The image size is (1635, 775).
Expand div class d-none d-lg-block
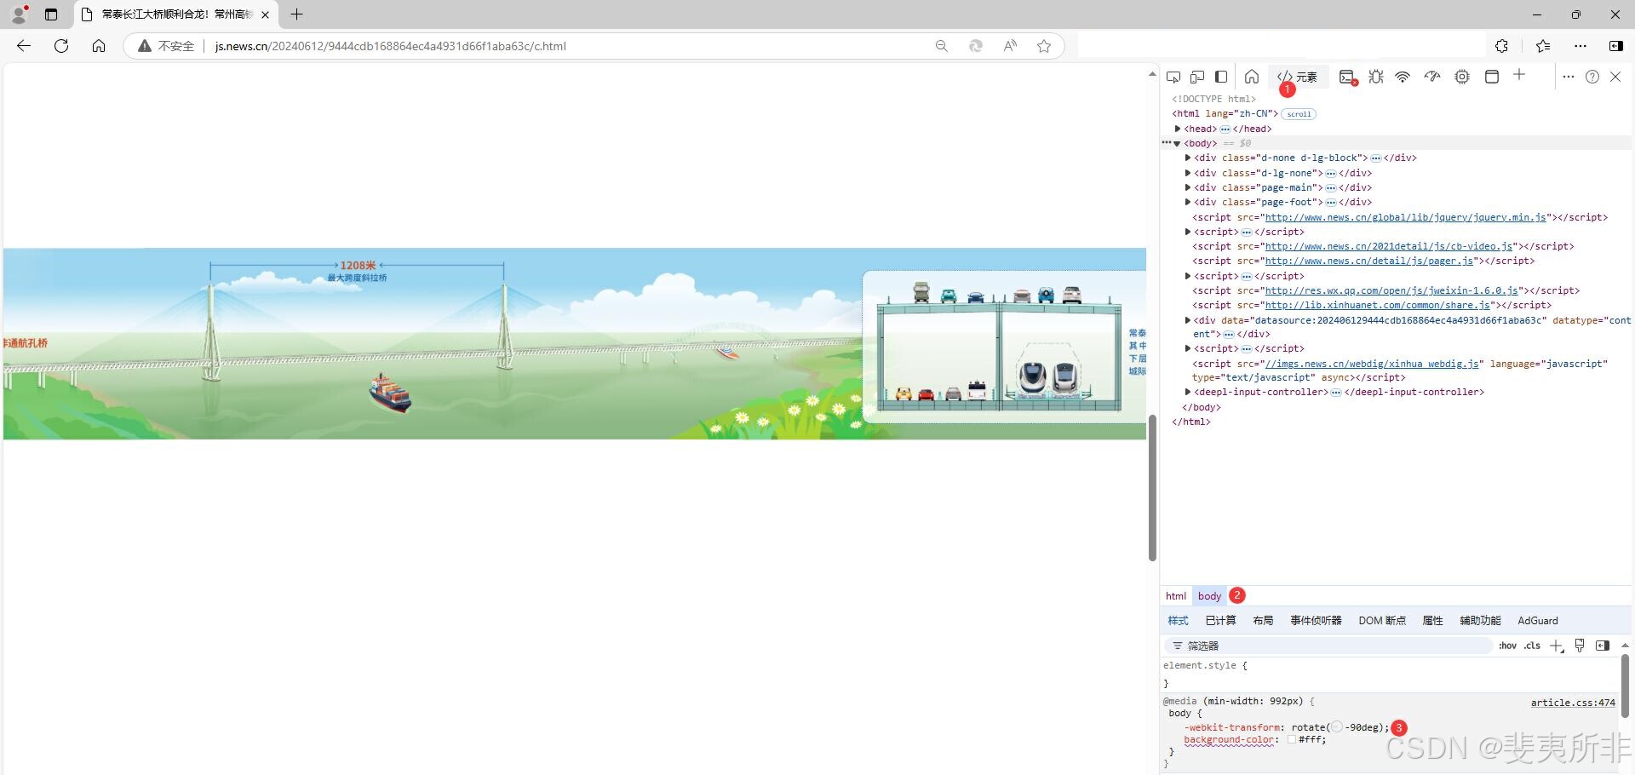click(x=1188, y=158)
